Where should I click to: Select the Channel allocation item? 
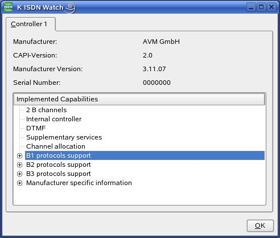tap(56, 146)
